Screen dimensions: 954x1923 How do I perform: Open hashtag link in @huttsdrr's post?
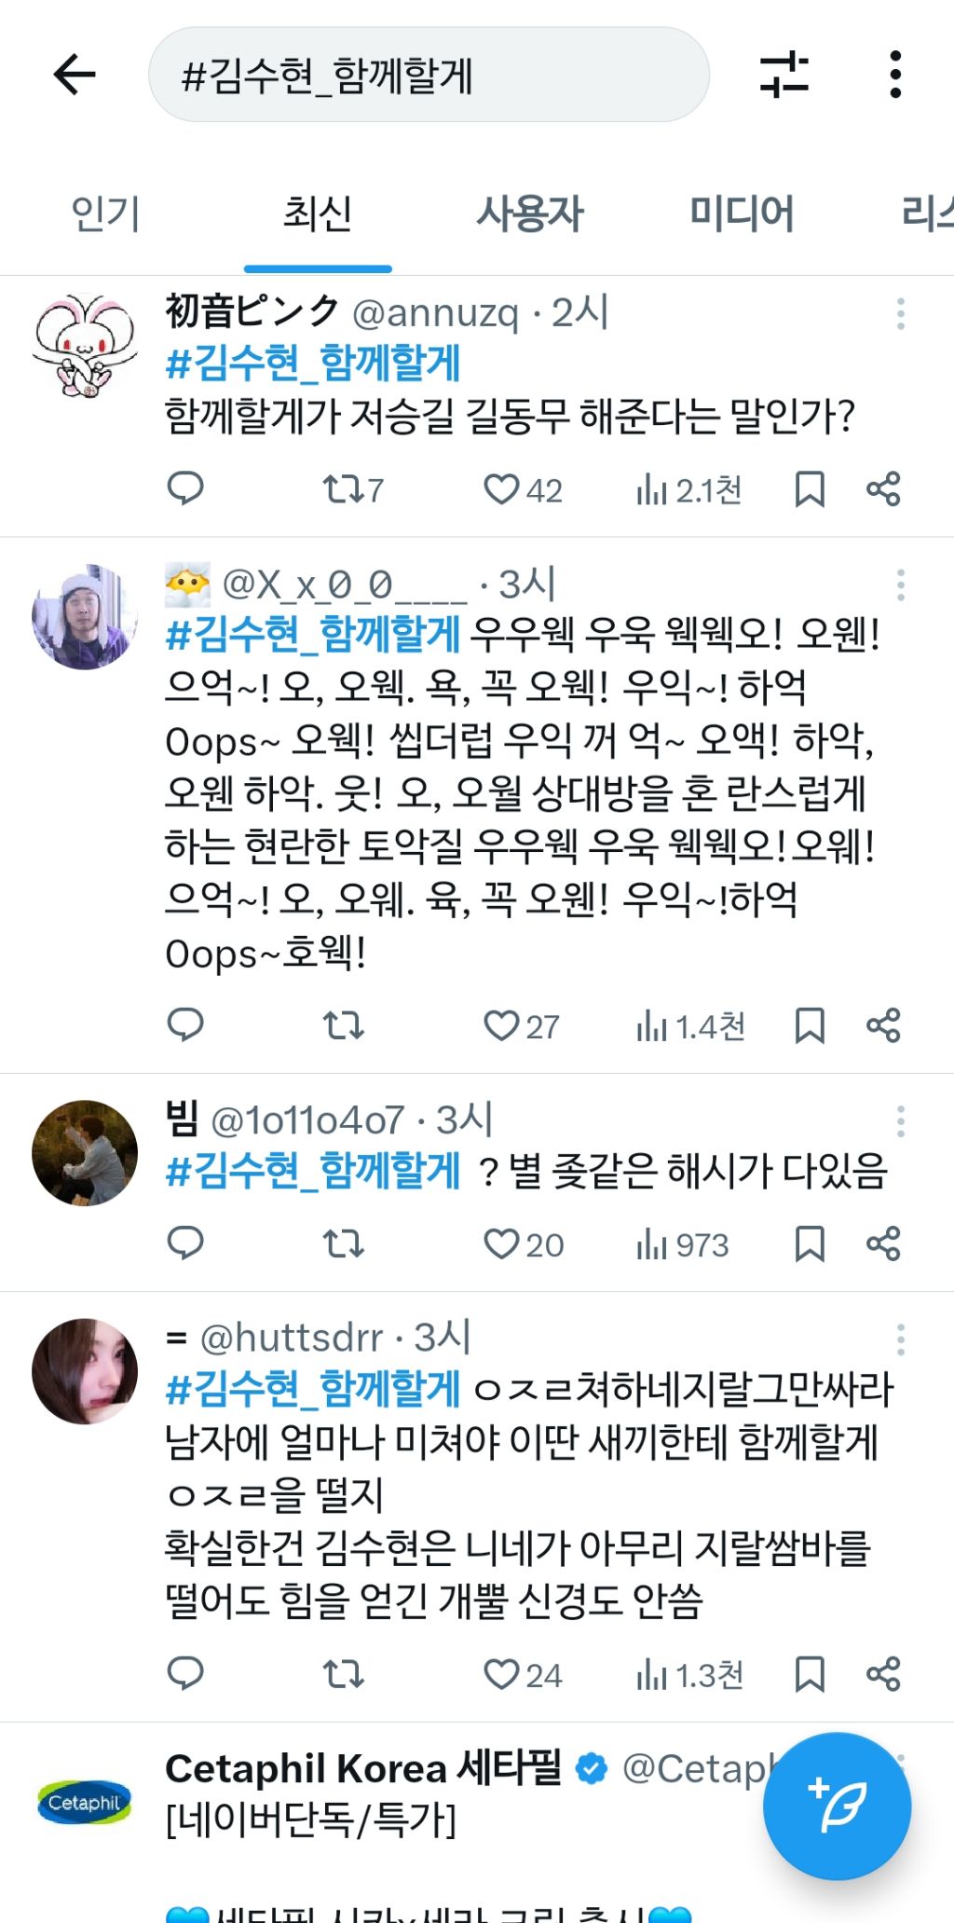coord(313,1389)
